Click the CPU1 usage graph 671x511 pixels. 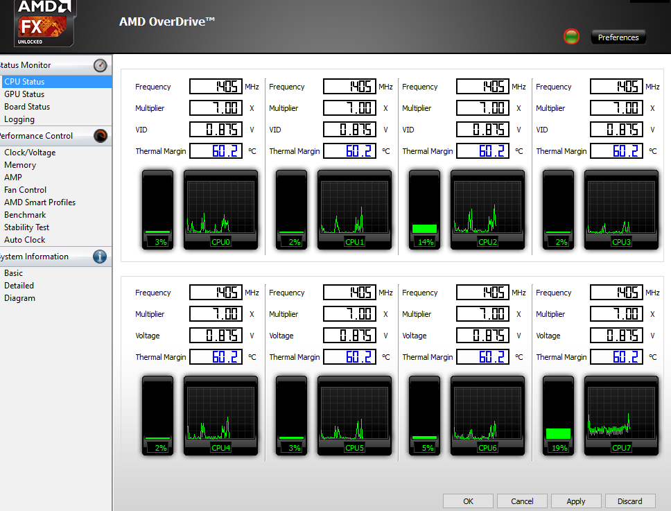pyautogui.click(x=354, y=209)
